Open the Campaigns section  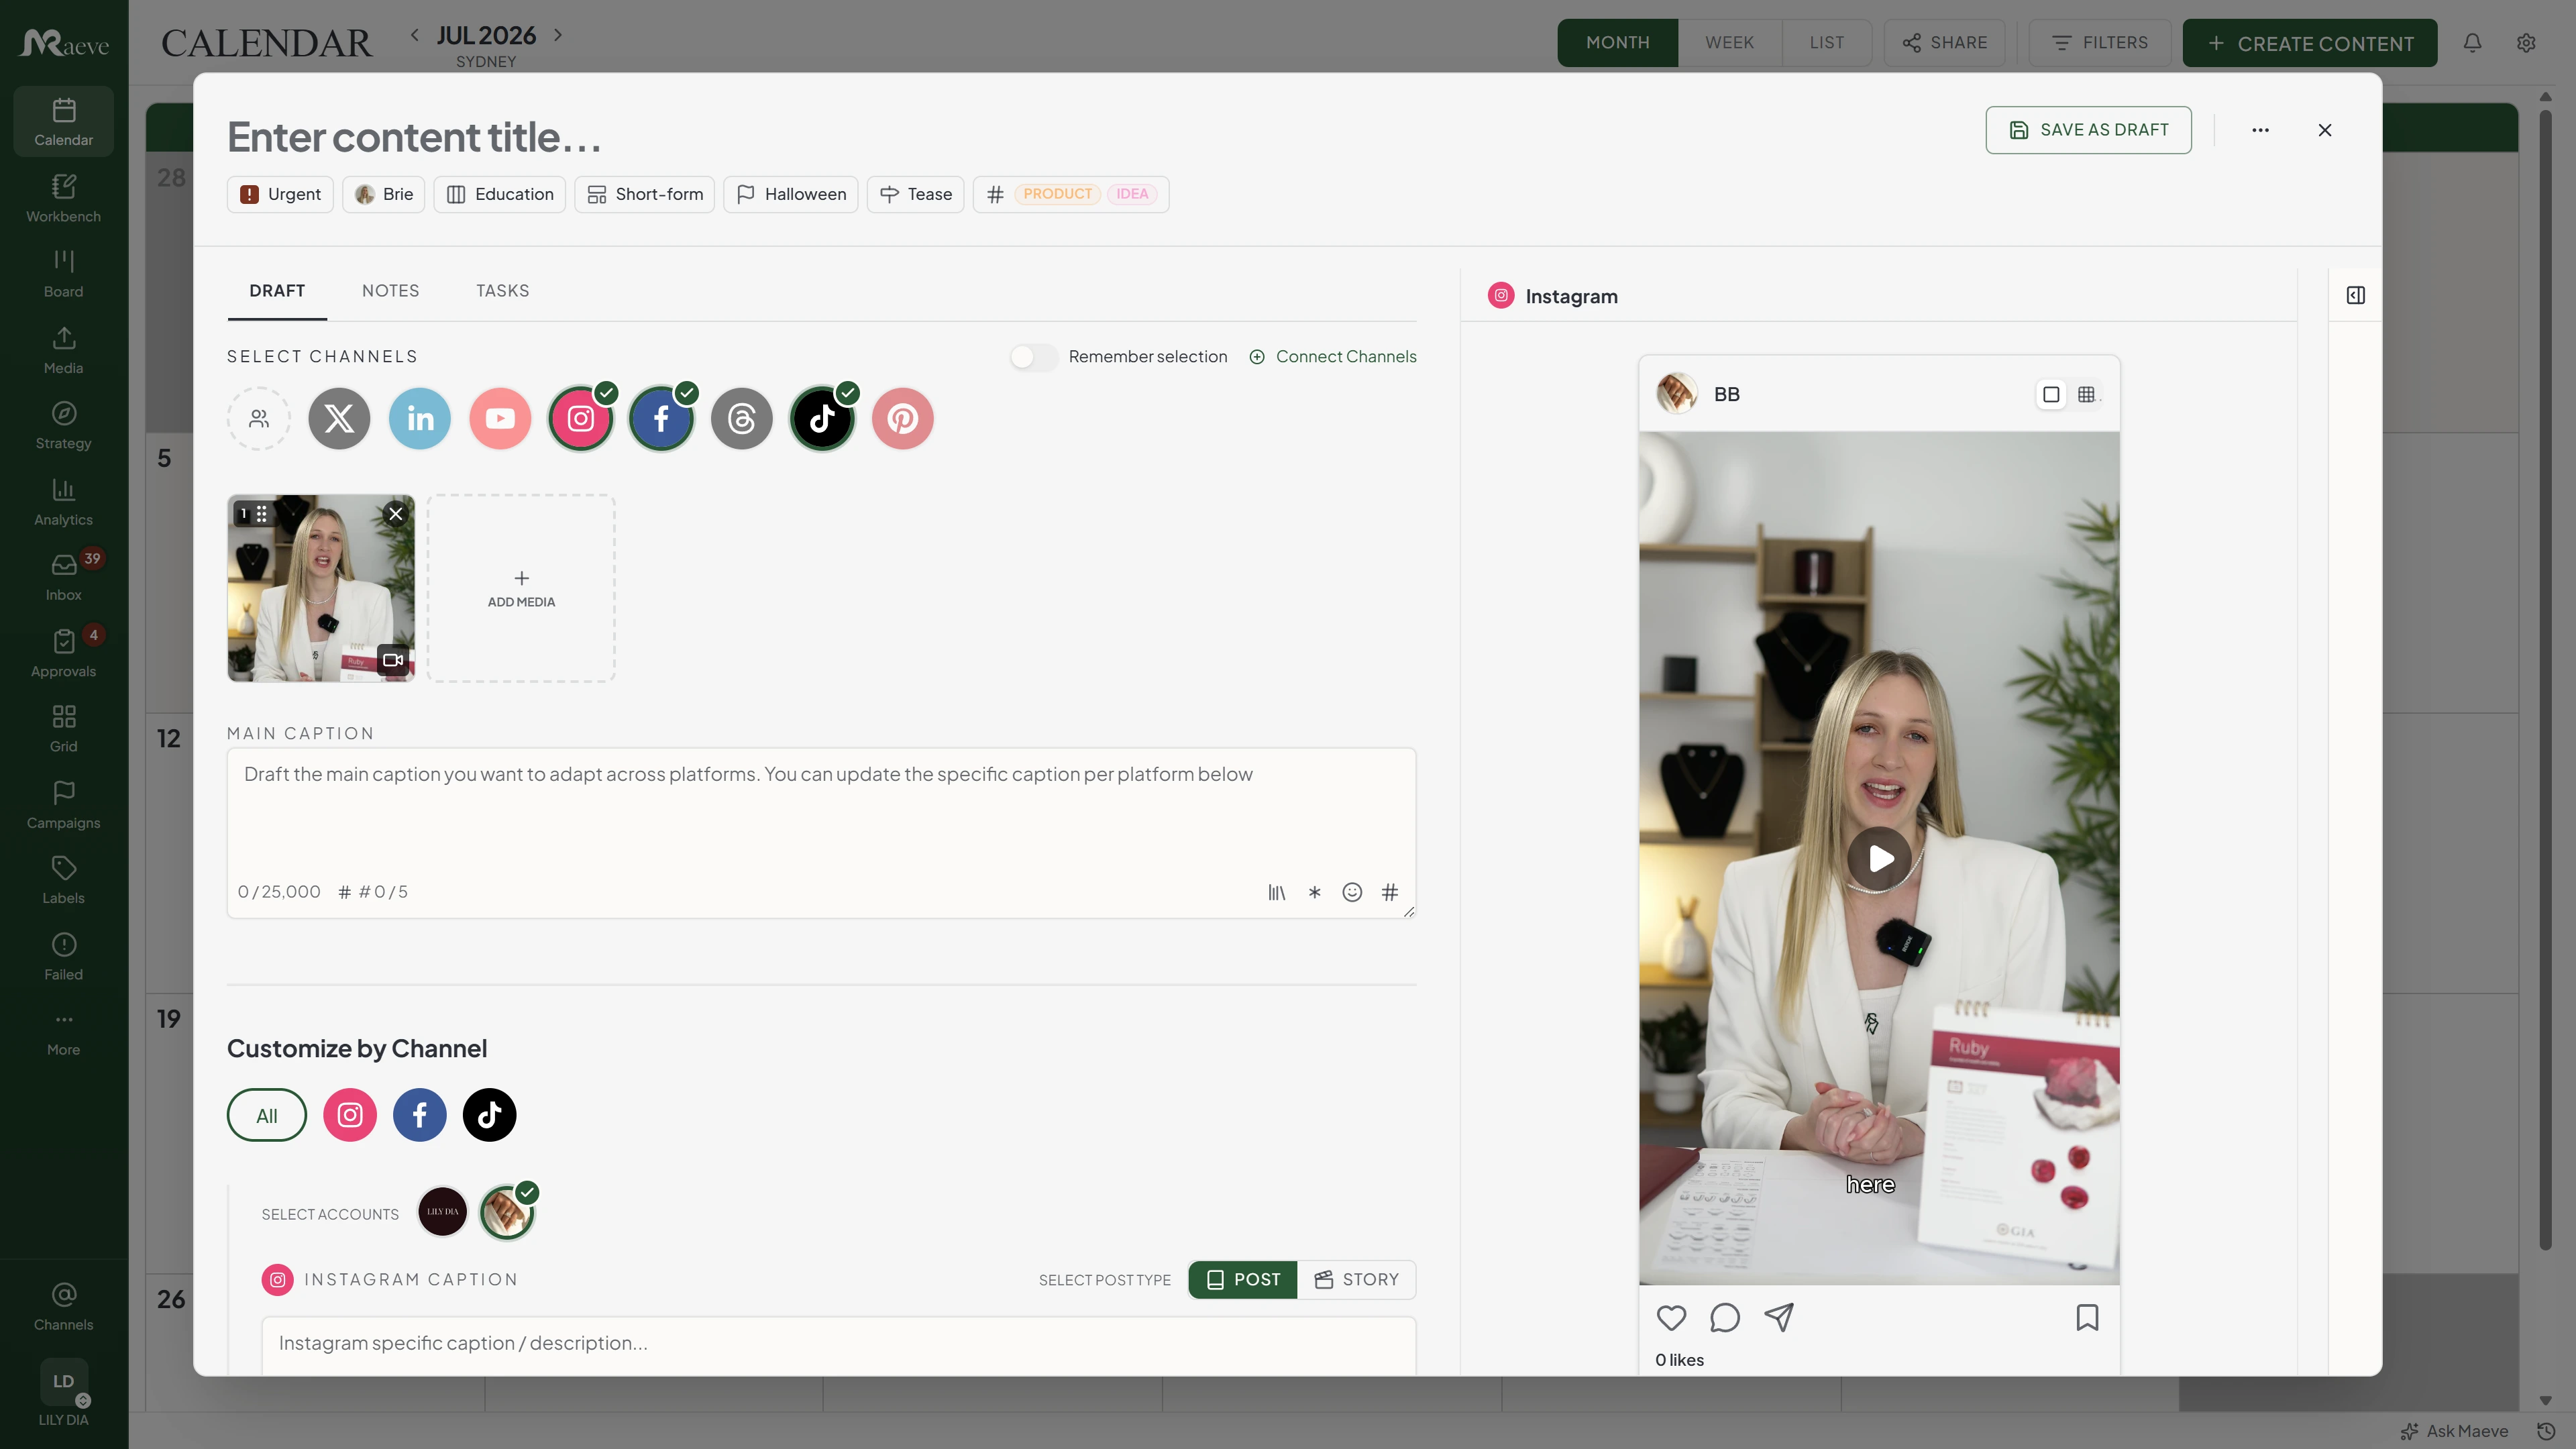pyautogui.click(x=63, y=805)
